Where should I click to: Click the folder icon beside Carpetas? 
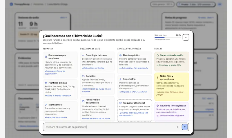(x=83, y=76)
